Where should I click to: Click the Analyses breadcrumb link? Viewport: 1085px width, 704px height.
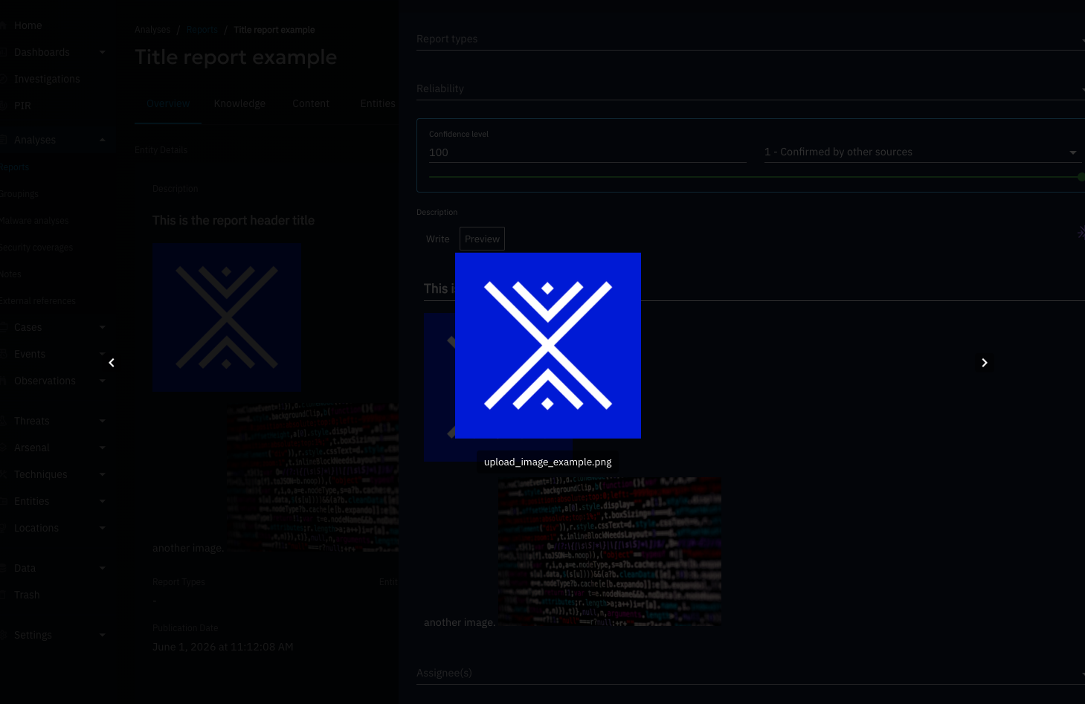[152, 30]
